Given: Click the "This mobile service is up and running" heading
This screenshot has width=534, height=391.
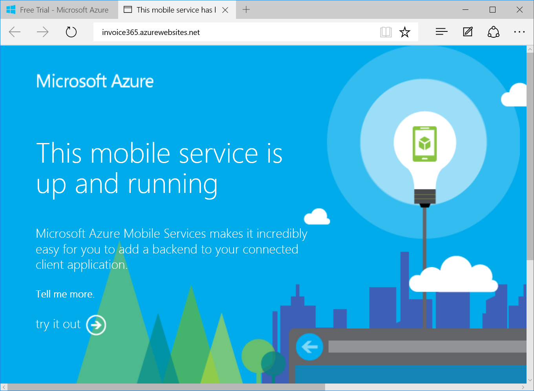Looking at the screenshot, I should (159, 169).
